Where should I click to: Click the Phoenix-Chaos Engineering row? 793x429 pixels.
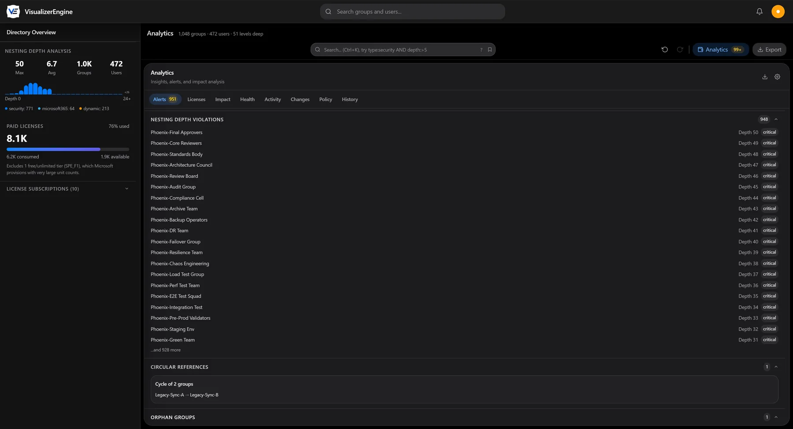[x=464, y=264]
